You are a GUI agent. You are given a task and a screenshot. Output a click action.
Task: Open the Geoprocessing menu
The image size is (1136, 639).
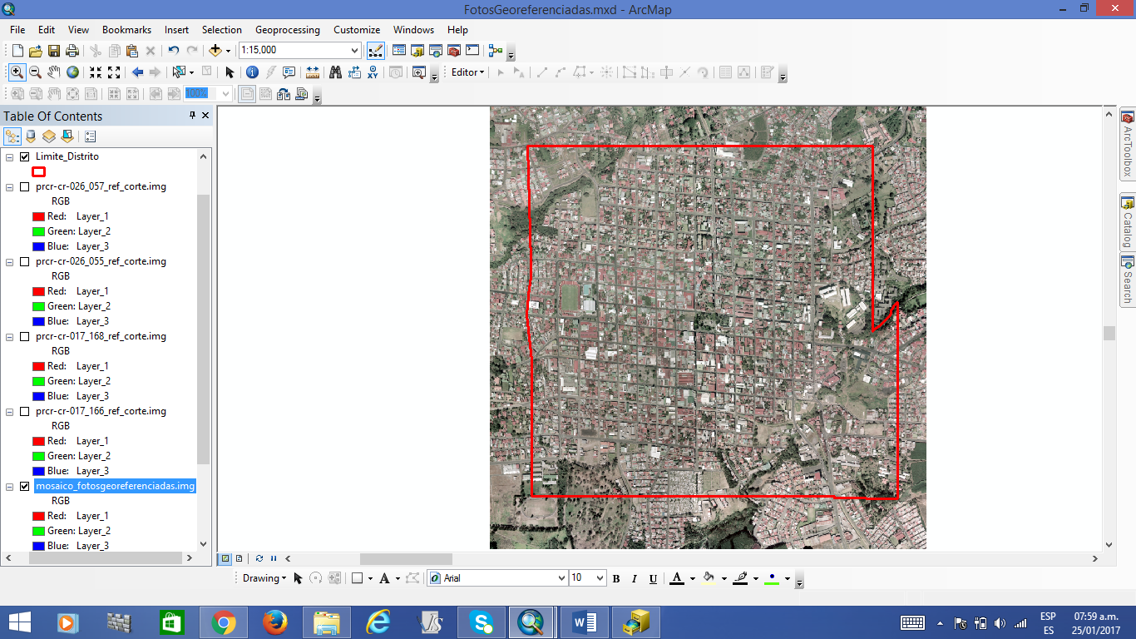pos(287,30)
